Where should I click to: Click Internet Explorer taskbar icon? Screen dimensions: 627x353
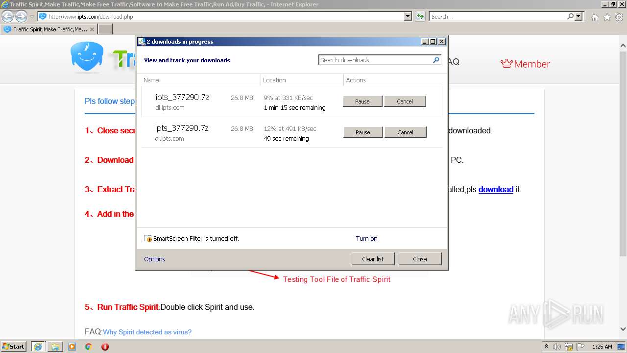(38, 347)
